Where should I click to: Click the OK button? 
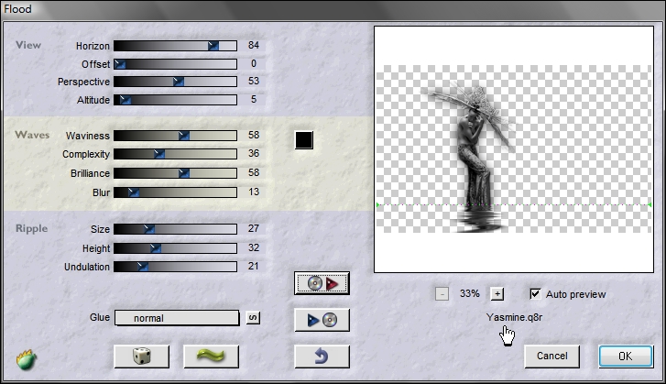click(626, 356)
